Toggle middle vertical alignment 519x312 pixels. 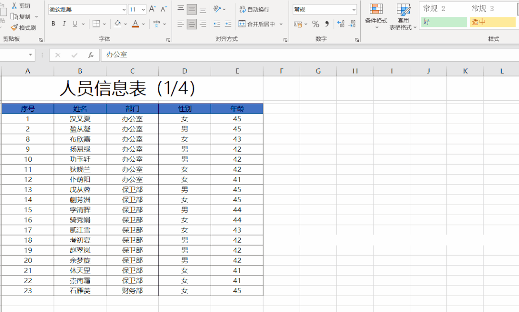(191, 9)
